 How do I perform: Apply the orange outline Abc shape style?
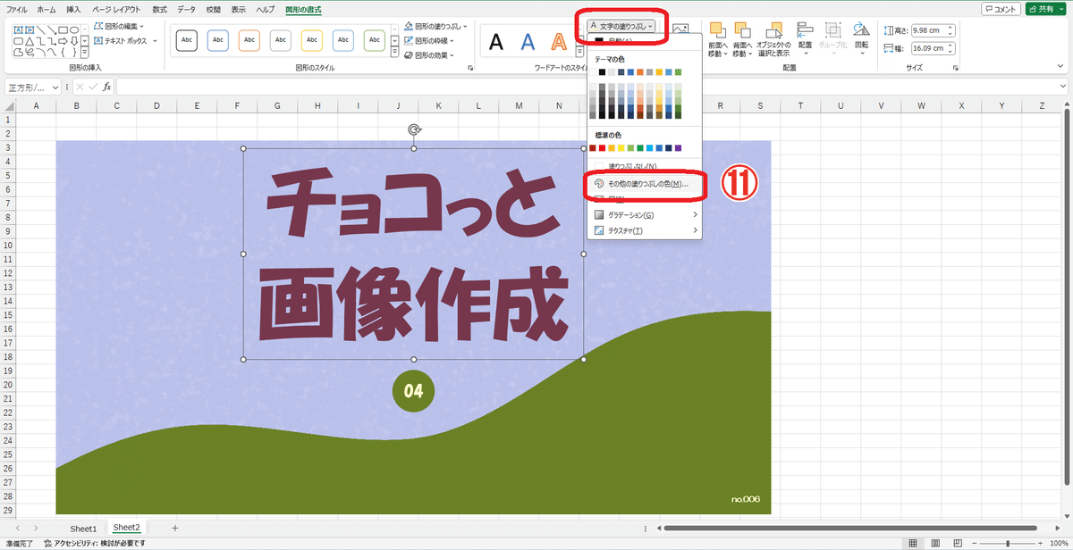(x=249, y=40)
